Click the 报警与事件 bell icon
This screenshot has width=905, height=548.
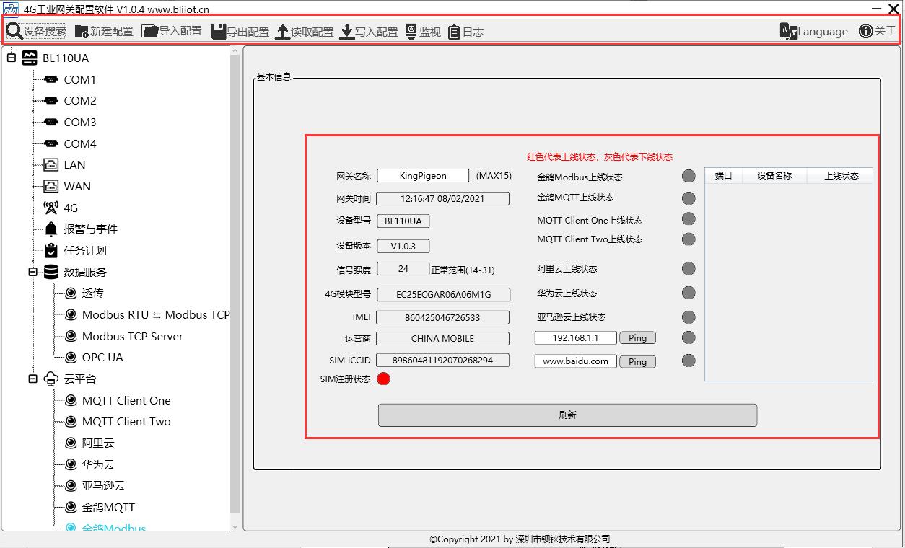[x=51, y=229]
